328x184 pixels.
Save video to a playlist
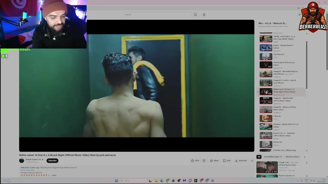pyautogui.click(x=227, y=160)
